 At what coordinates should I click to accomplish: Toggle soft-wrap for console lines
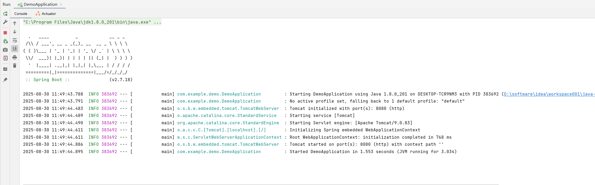(x=15, y=41)
